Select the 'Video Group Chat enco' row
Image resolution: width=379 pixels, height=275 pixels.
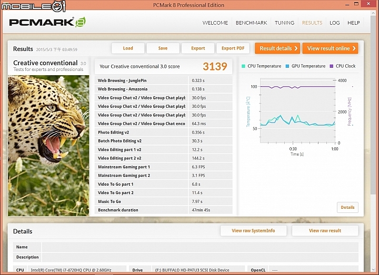163,124
